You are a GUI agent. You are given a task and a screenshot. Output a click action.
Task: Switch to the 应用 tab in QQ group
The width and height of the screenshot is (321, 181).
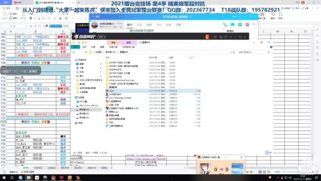[x=168, y=25]
